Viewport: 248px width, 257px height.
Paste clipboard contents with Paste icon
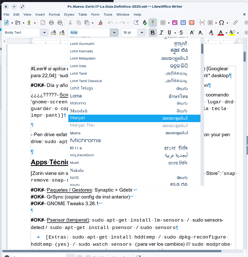coord(87,23)
